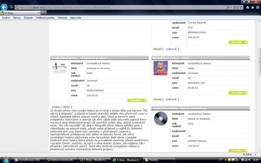This screenshot has width=261, height=163.
Task: Open Favorites with the star icon
Action: click(253, 7)
